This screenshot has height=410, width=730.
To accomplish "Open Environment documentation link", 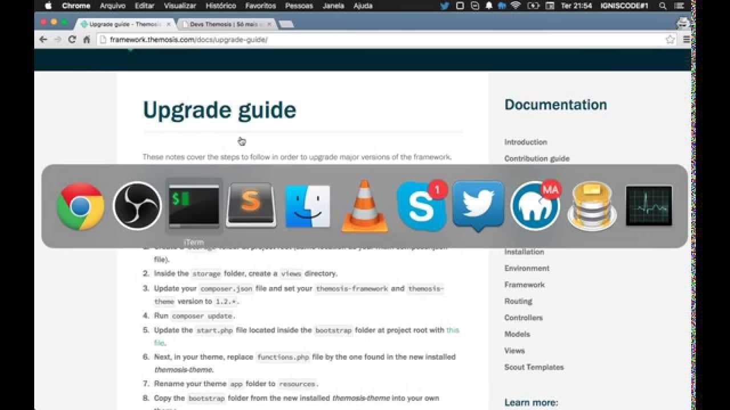I will [527, 268].
